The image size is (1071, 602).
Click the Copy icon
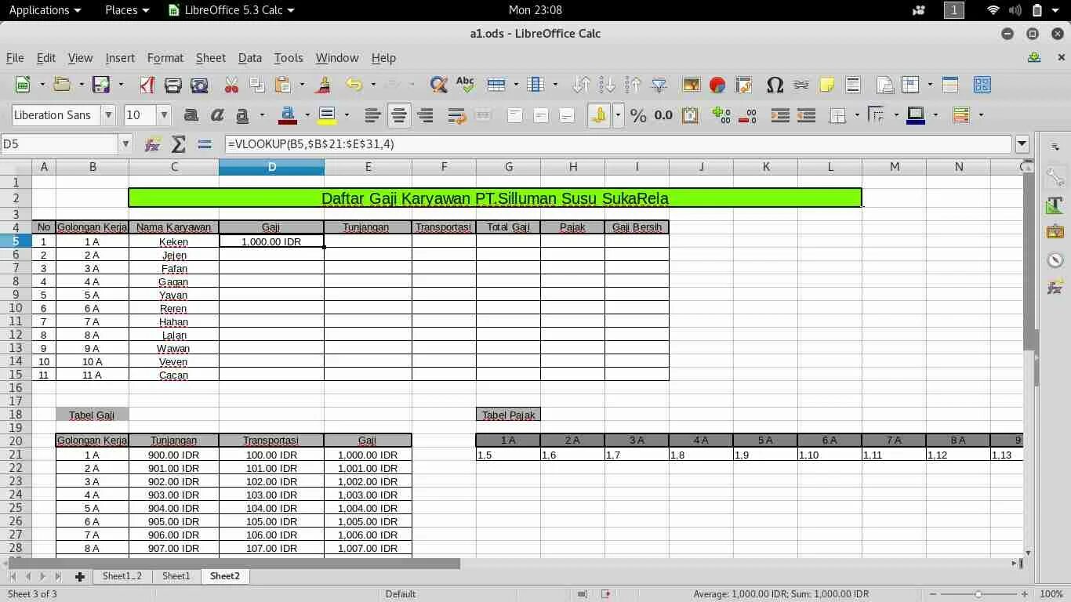257,85
